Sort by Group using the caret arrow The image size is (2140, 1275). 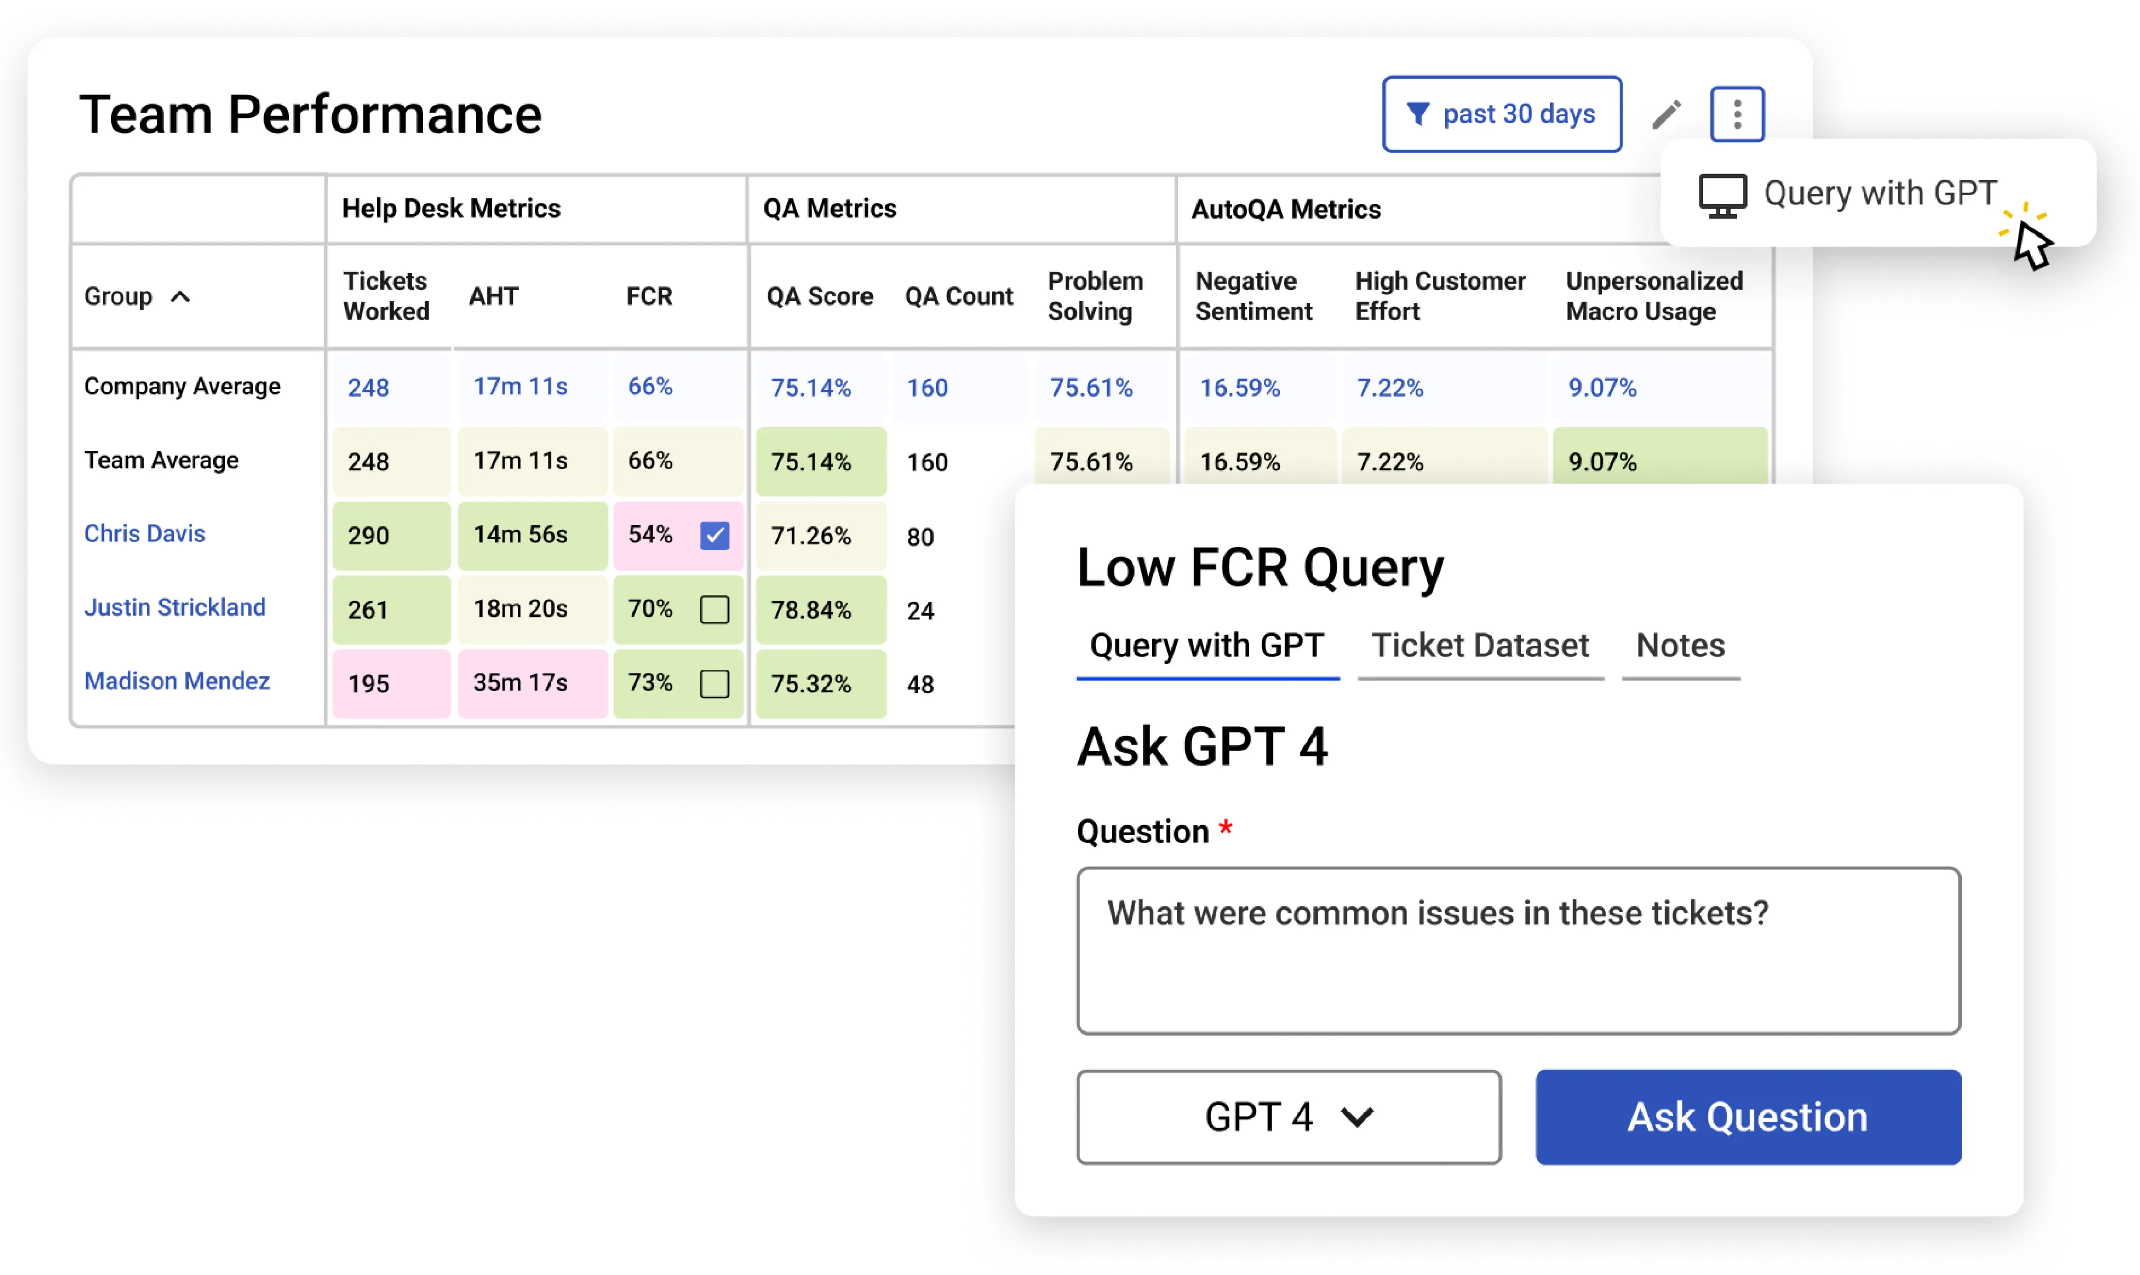(x=180, y=296)
